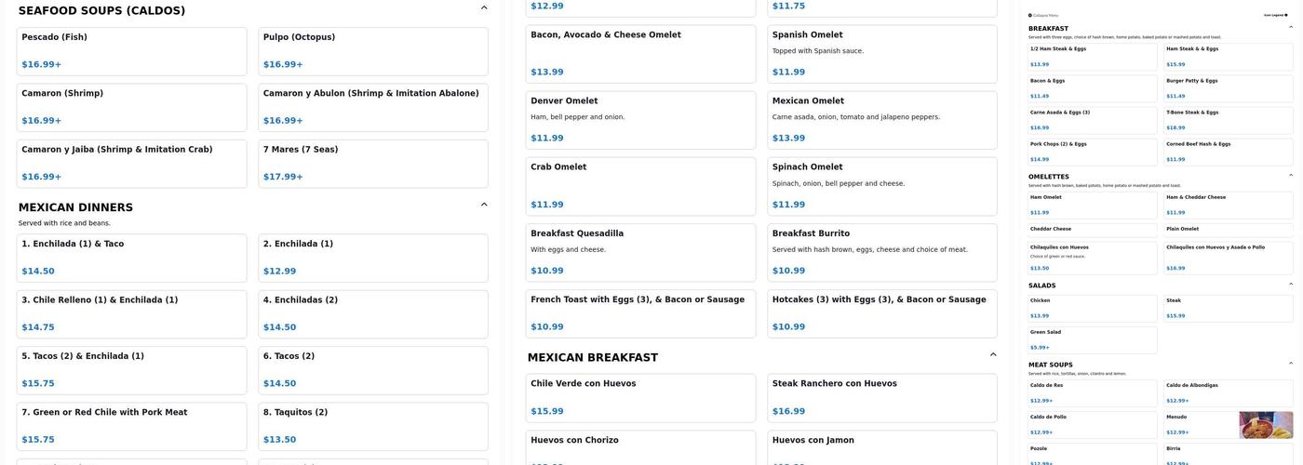Pick the Green Salad item
The image size is (1303, 465).
tap(1092, 339)
